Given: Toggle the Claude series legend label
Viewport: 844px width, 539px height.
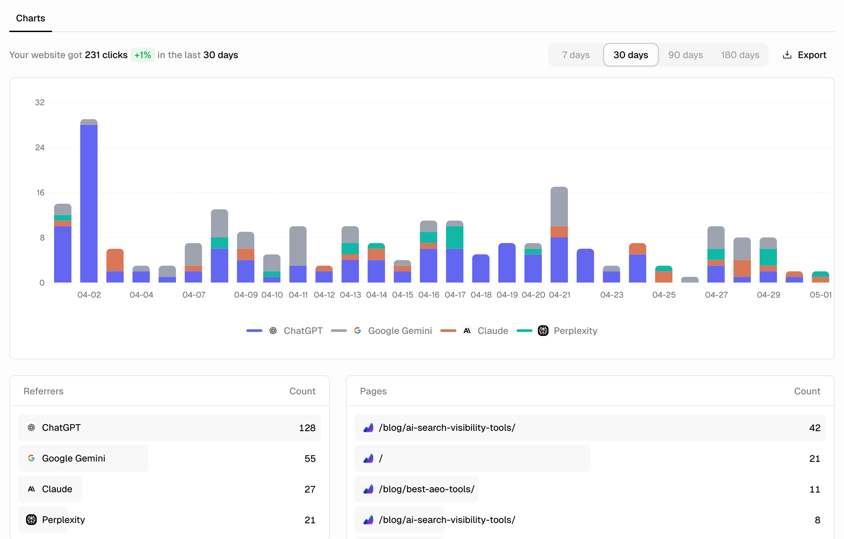Looking at the screenshot, I should (493, 331).
